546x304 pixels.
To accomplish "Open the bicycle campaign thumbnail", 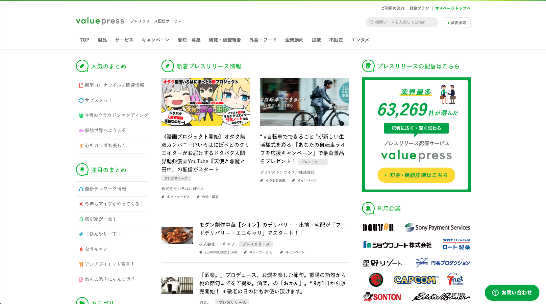I will tap(305, 102).
